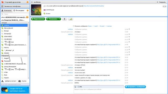Open the Skype status menu beside Хороший дракончик

pos(3,2)
